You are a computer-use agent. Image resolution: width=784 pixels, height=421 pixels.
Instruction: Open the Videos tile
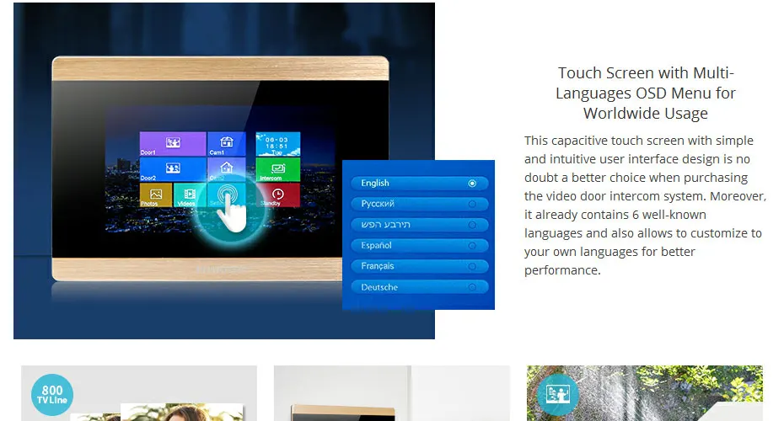[190, 195]
